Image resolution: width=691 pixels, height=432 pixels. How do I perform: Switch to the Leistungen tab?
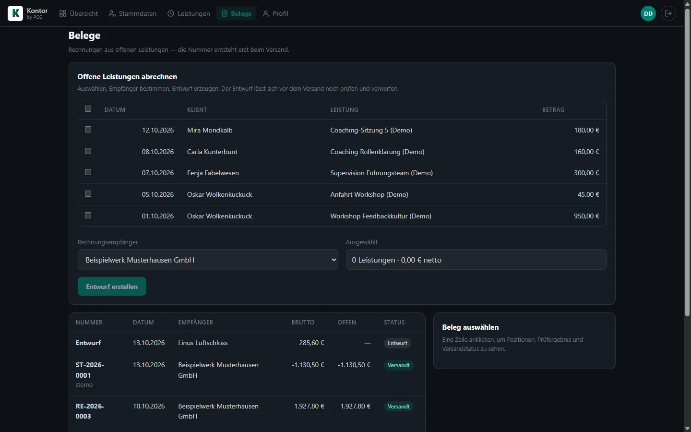pyautogui.click(x=189, y=13)
